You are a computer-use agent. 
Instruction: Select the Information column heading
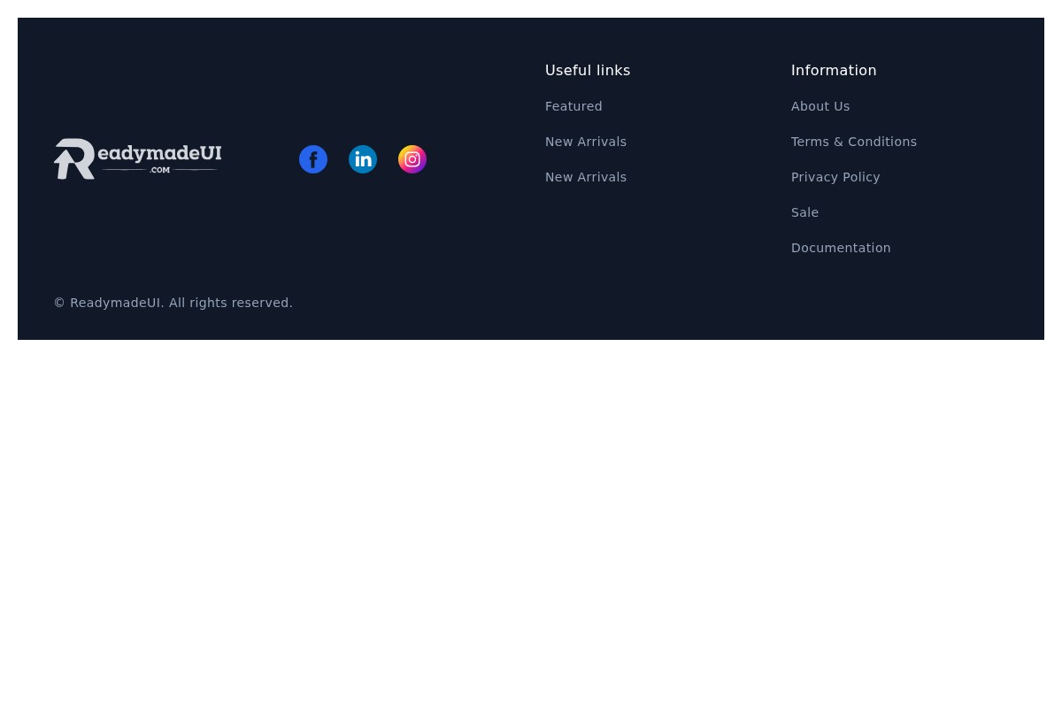(834, 70)
